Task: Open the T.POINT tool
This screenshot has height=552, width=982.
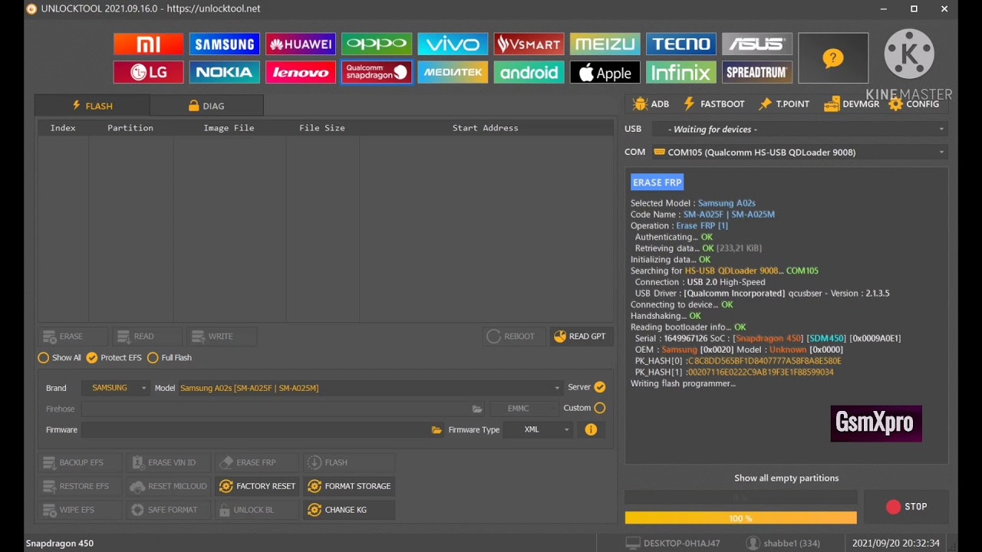Action: pyautogui.click(x=783, y=104)
